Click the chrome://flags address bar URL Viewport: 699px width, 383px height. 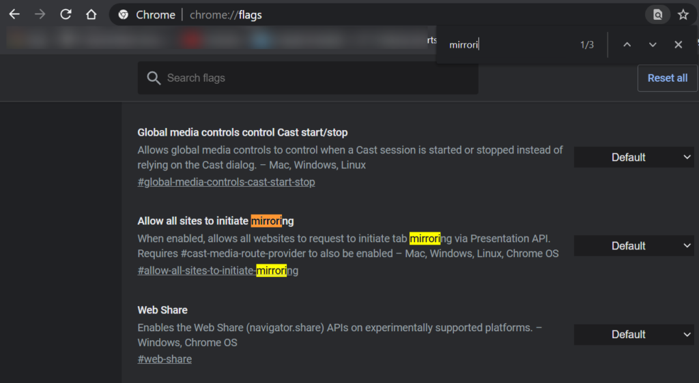[226, 15]
